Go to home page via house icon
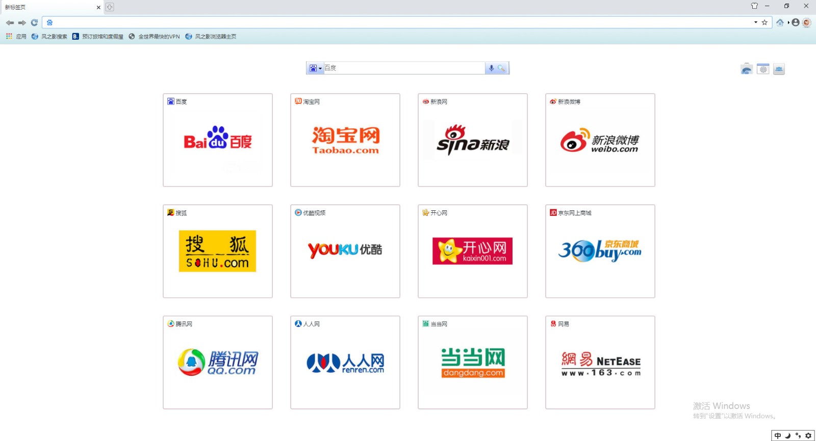816x441 pixels. (780, 22)
